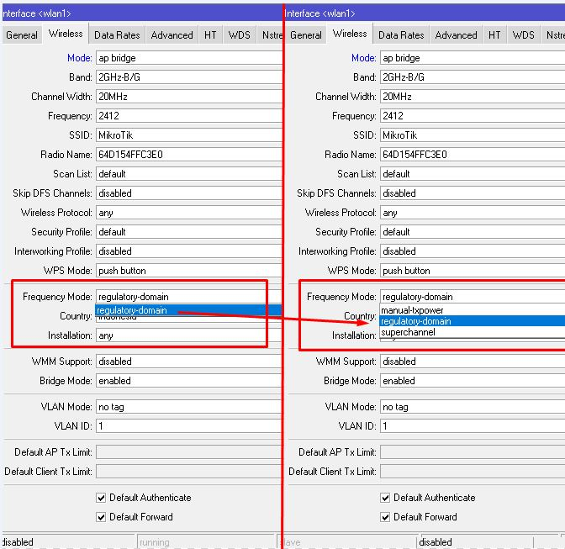The width and height of the screenshot is (565, 549).
Task: Open Channel Width combo in left window
Action: pyautogui.click(x=189, y=97)
